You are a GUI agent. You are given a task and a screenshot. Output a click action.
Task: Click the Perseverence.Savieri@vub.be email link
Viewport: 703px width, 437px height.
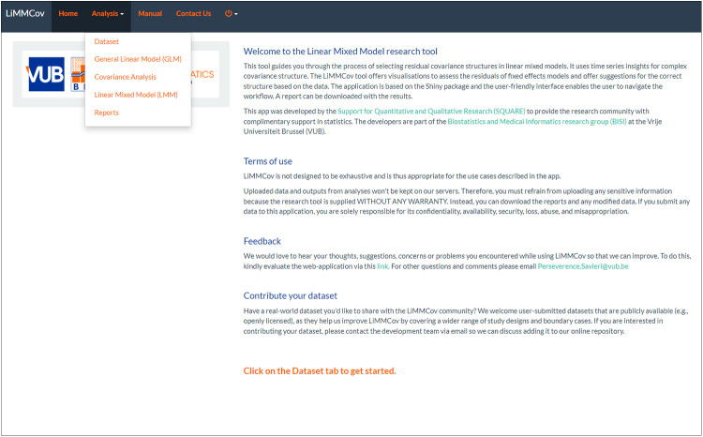pyautogui.click(x=583, y=266)
